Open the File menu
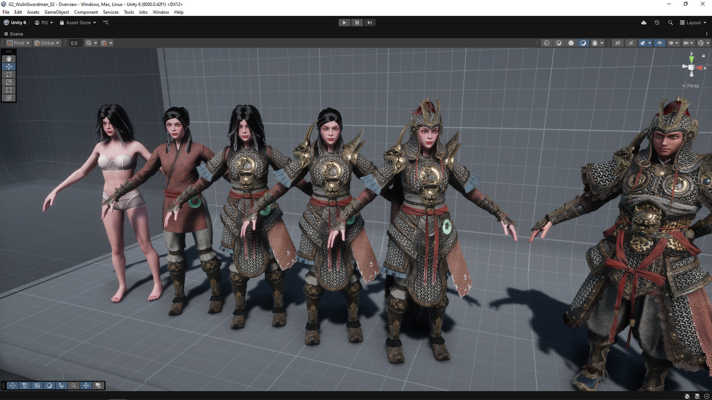This screenshot has height=400, width=712. click(6, 12)
